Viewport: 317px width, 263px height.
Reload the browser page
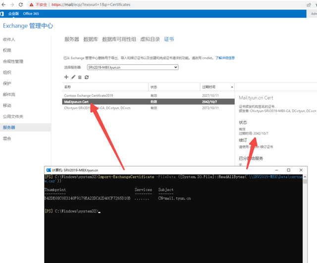tap(21, 4)
